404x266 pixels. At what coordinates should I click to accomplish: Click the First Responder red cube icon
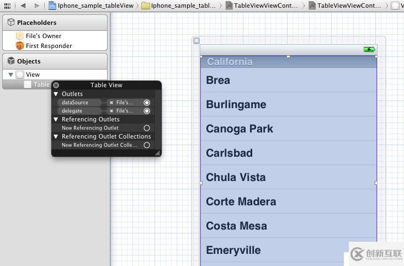point(19,46)
